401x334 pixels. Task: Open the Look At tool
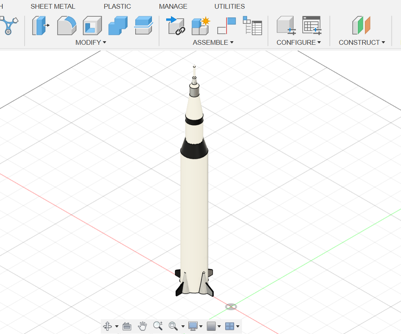pos(127,326)
